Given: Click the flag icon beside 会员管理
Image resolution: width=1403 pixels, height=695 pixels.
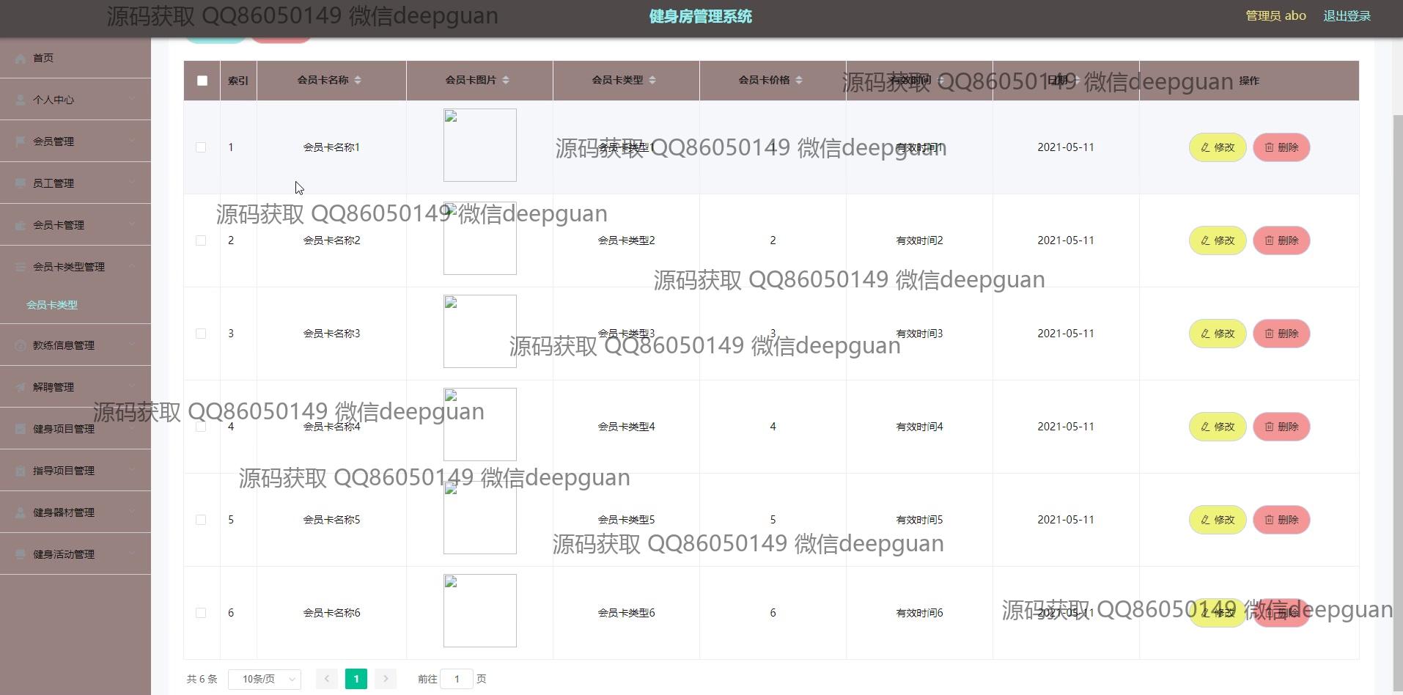Looking at the screenshot, I should (21, 141).
